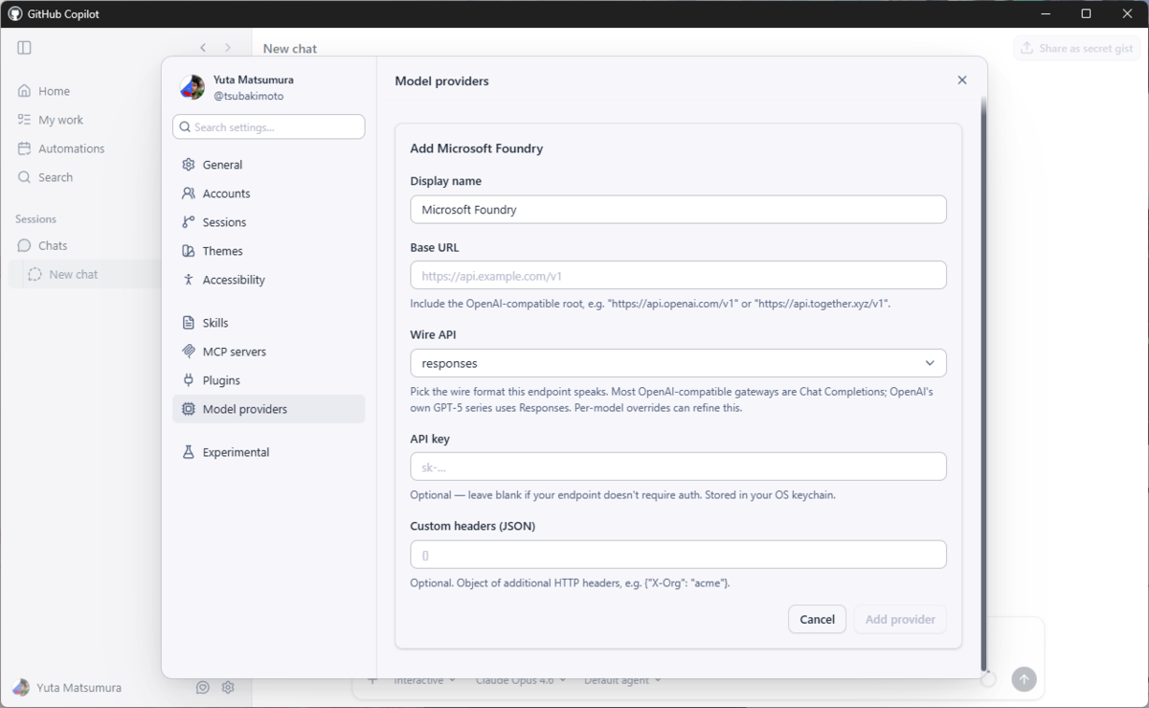Open Experimental settings

point(269,452)
